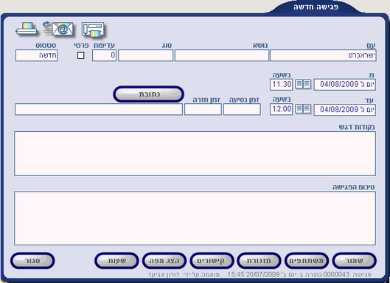Viewport: 390px width, 283px height.
Task: Click the הצג מפה show map button
Action: tap(164, 261)
